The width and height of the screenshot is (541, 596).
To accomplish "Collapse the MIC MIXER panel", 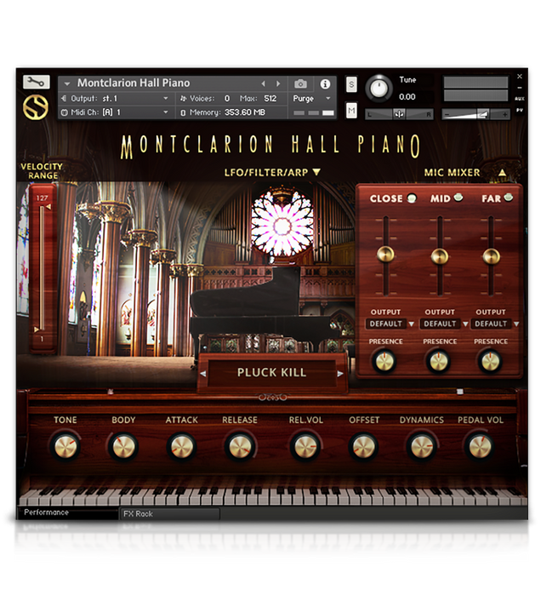I will point(502,172).
